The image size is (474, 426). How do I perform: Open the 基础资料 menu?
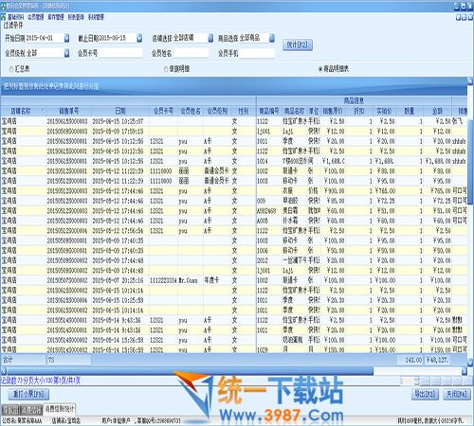[15, 17]
